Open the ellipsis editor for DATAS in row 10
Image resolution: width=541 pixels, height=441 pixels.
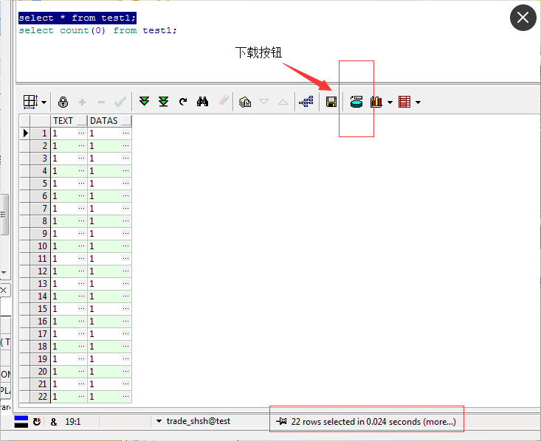tap(126, 246)
